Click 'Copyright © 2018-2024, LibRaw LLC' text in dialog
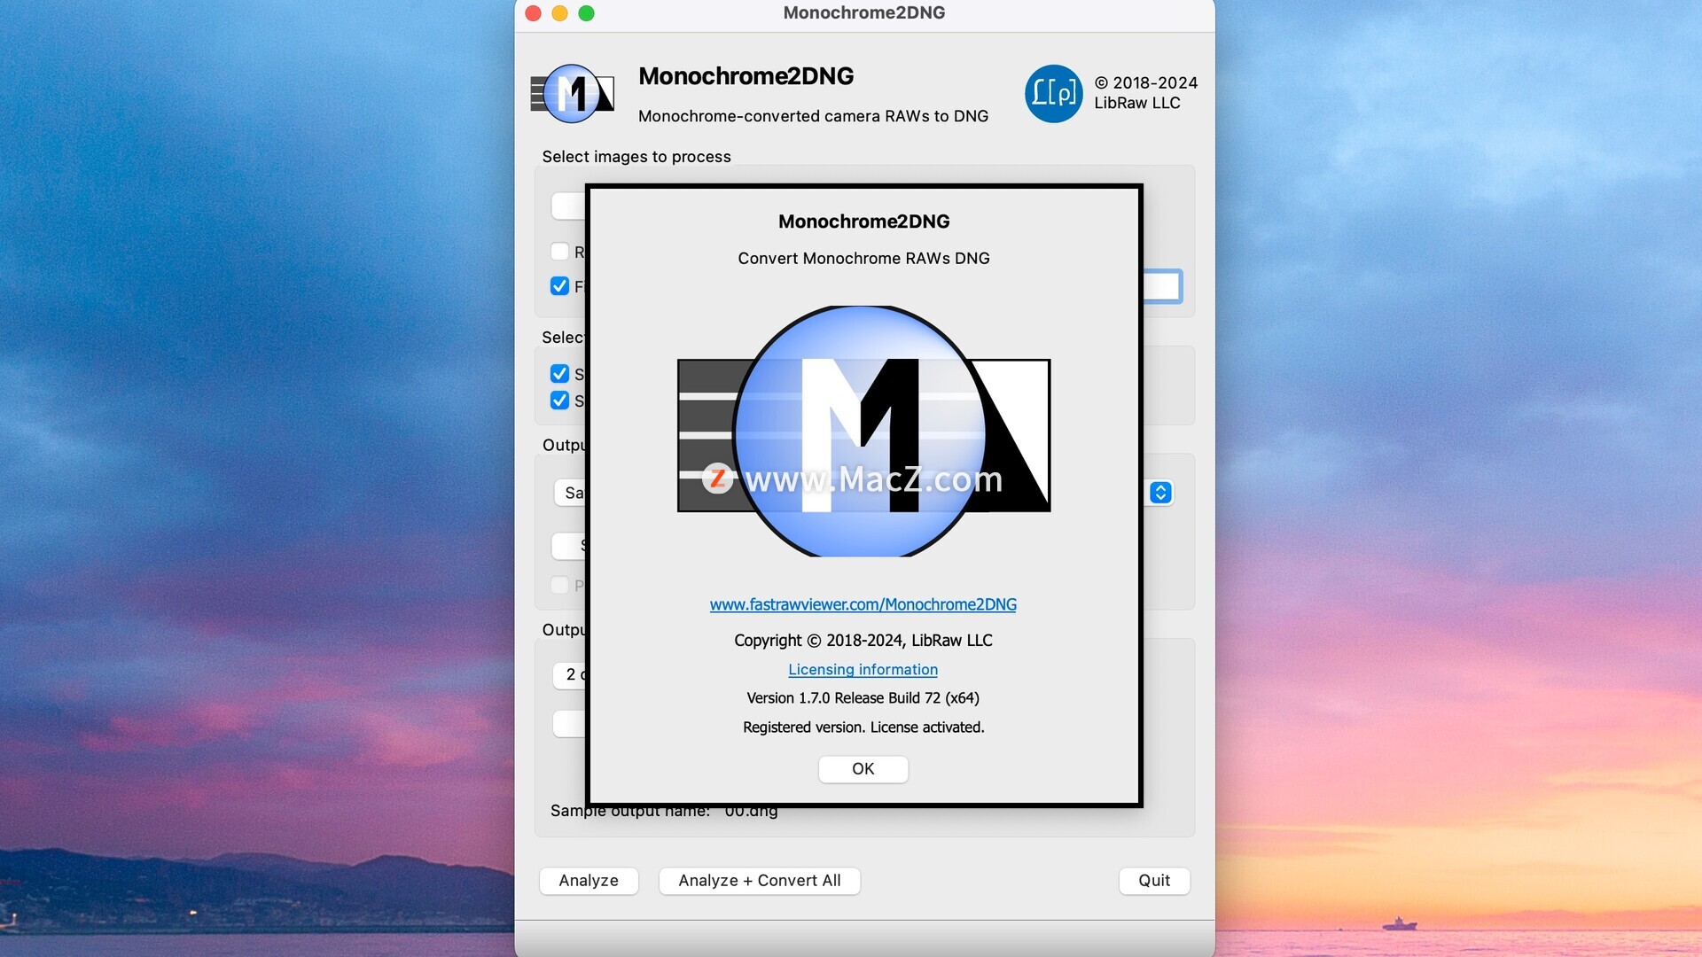Viewport: 1702px width, 957px height. tap(863, 641)
